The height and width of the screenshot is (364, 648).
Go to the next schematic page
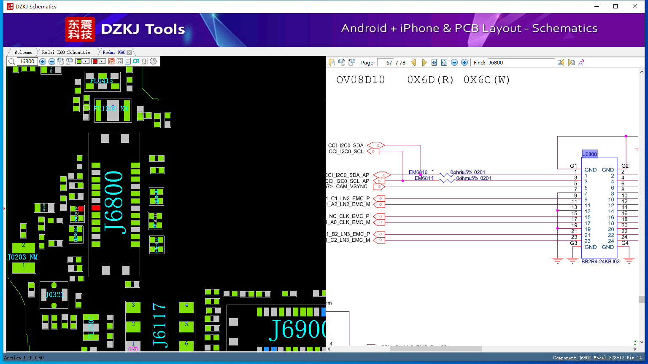tap(424, 62)
